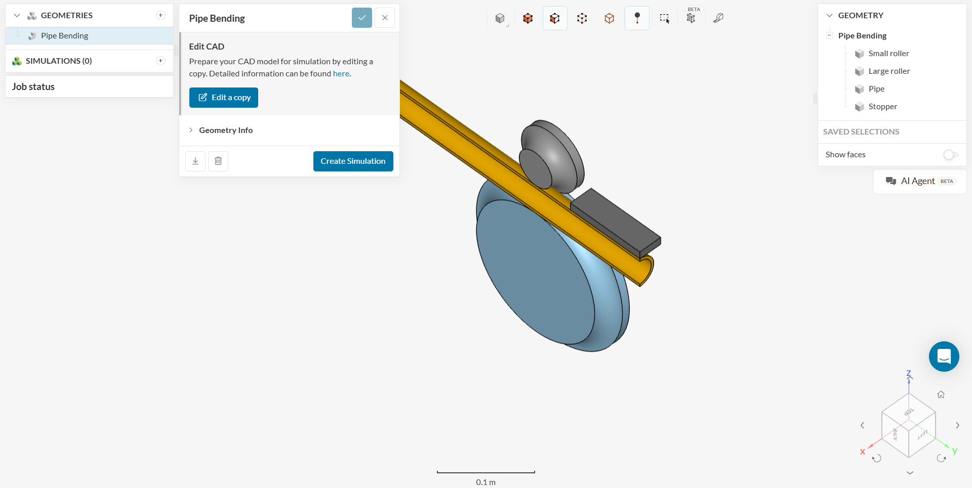The width and height of the screenshot is (972, 488).
Task: Activate the box selection tool
Action: 664,19
